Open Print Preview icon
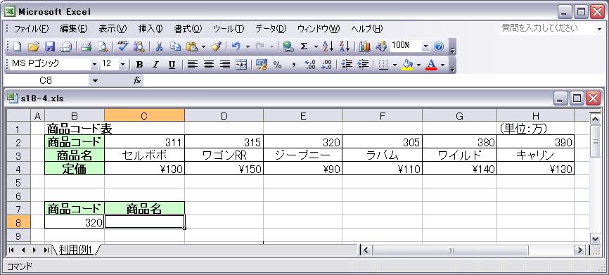 tap(103, 47)
